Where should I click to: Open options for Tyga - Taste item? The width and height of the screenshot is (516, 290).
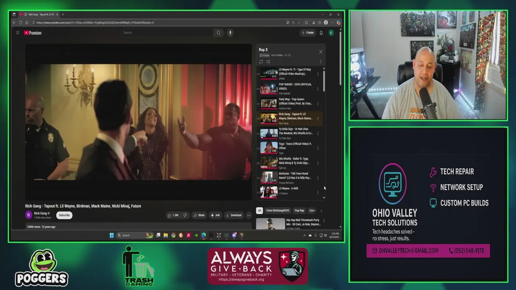(x=318, y=149)
